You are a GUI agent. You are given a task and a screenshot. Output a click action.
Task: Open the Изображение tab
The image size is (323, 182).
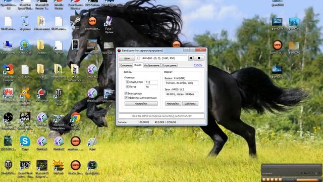pos(151,65)
